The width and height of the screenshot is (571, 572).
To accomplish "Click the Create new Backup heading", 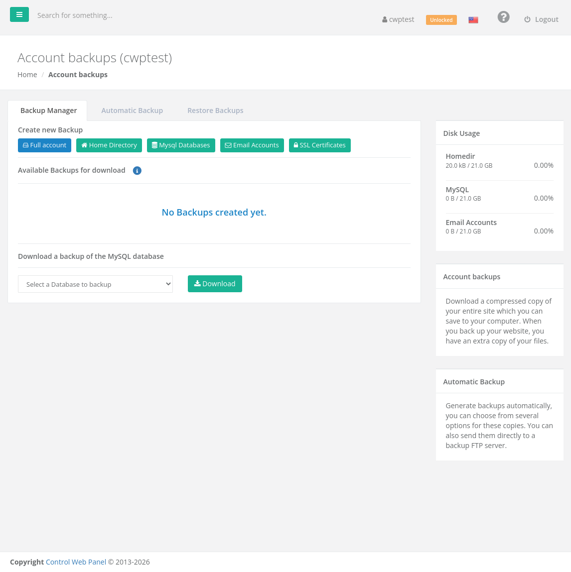I will [x=50, y=130].
